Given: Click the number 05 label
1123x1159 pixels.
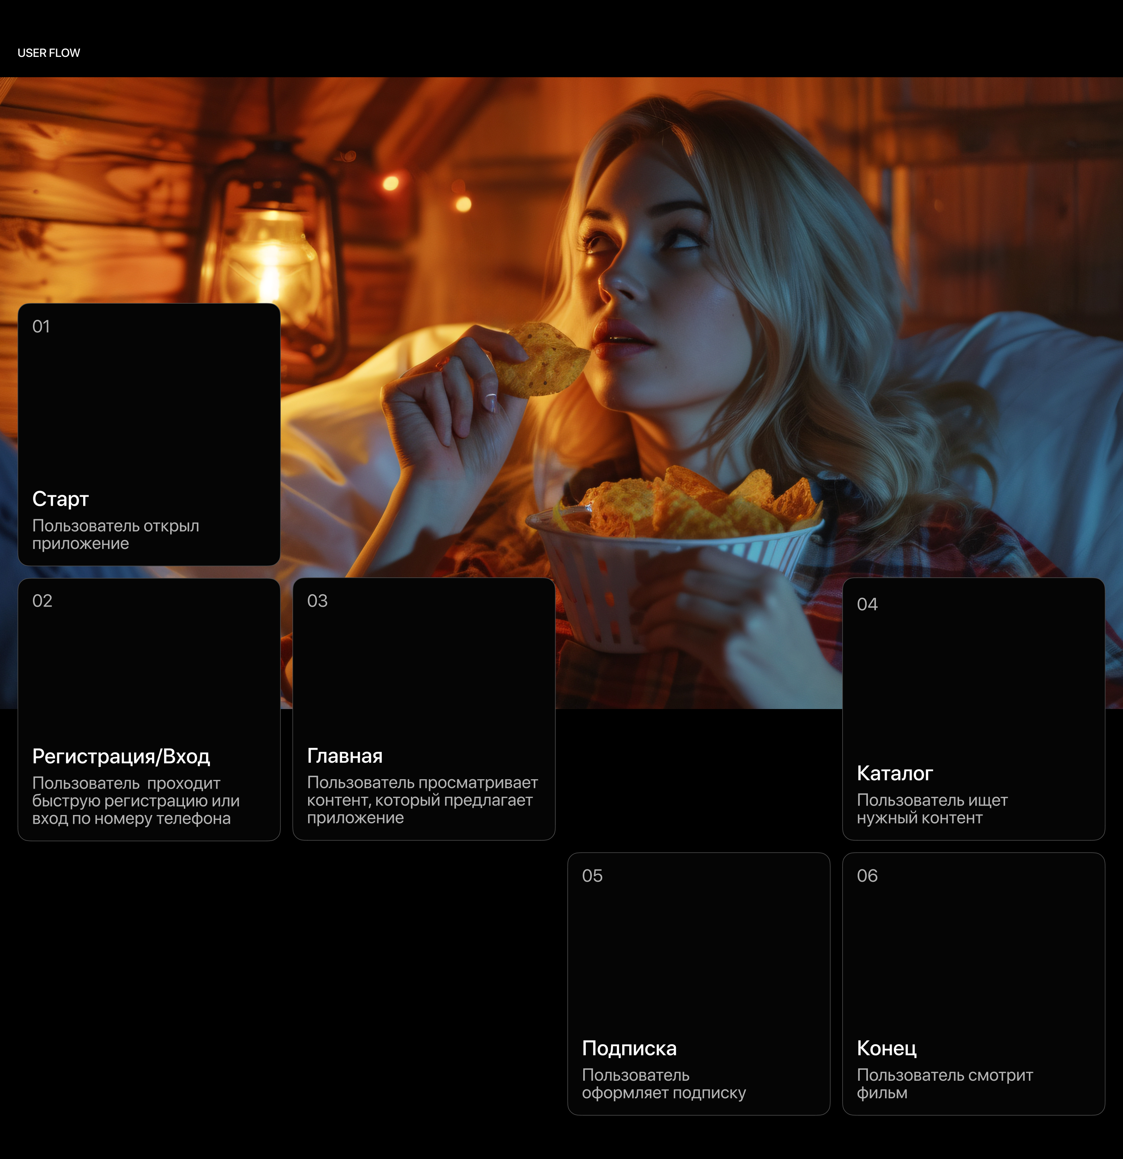Looking at the screenshot, I should pyautogui.click(x=592, y=876).
